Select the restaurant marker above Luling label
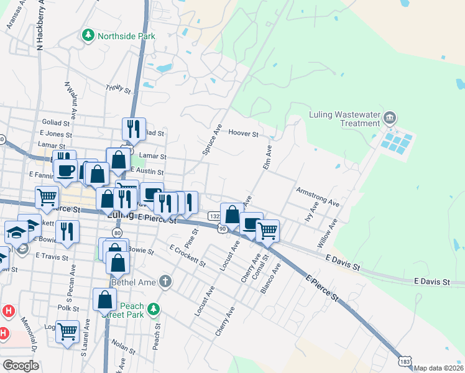 pos(125,200)
